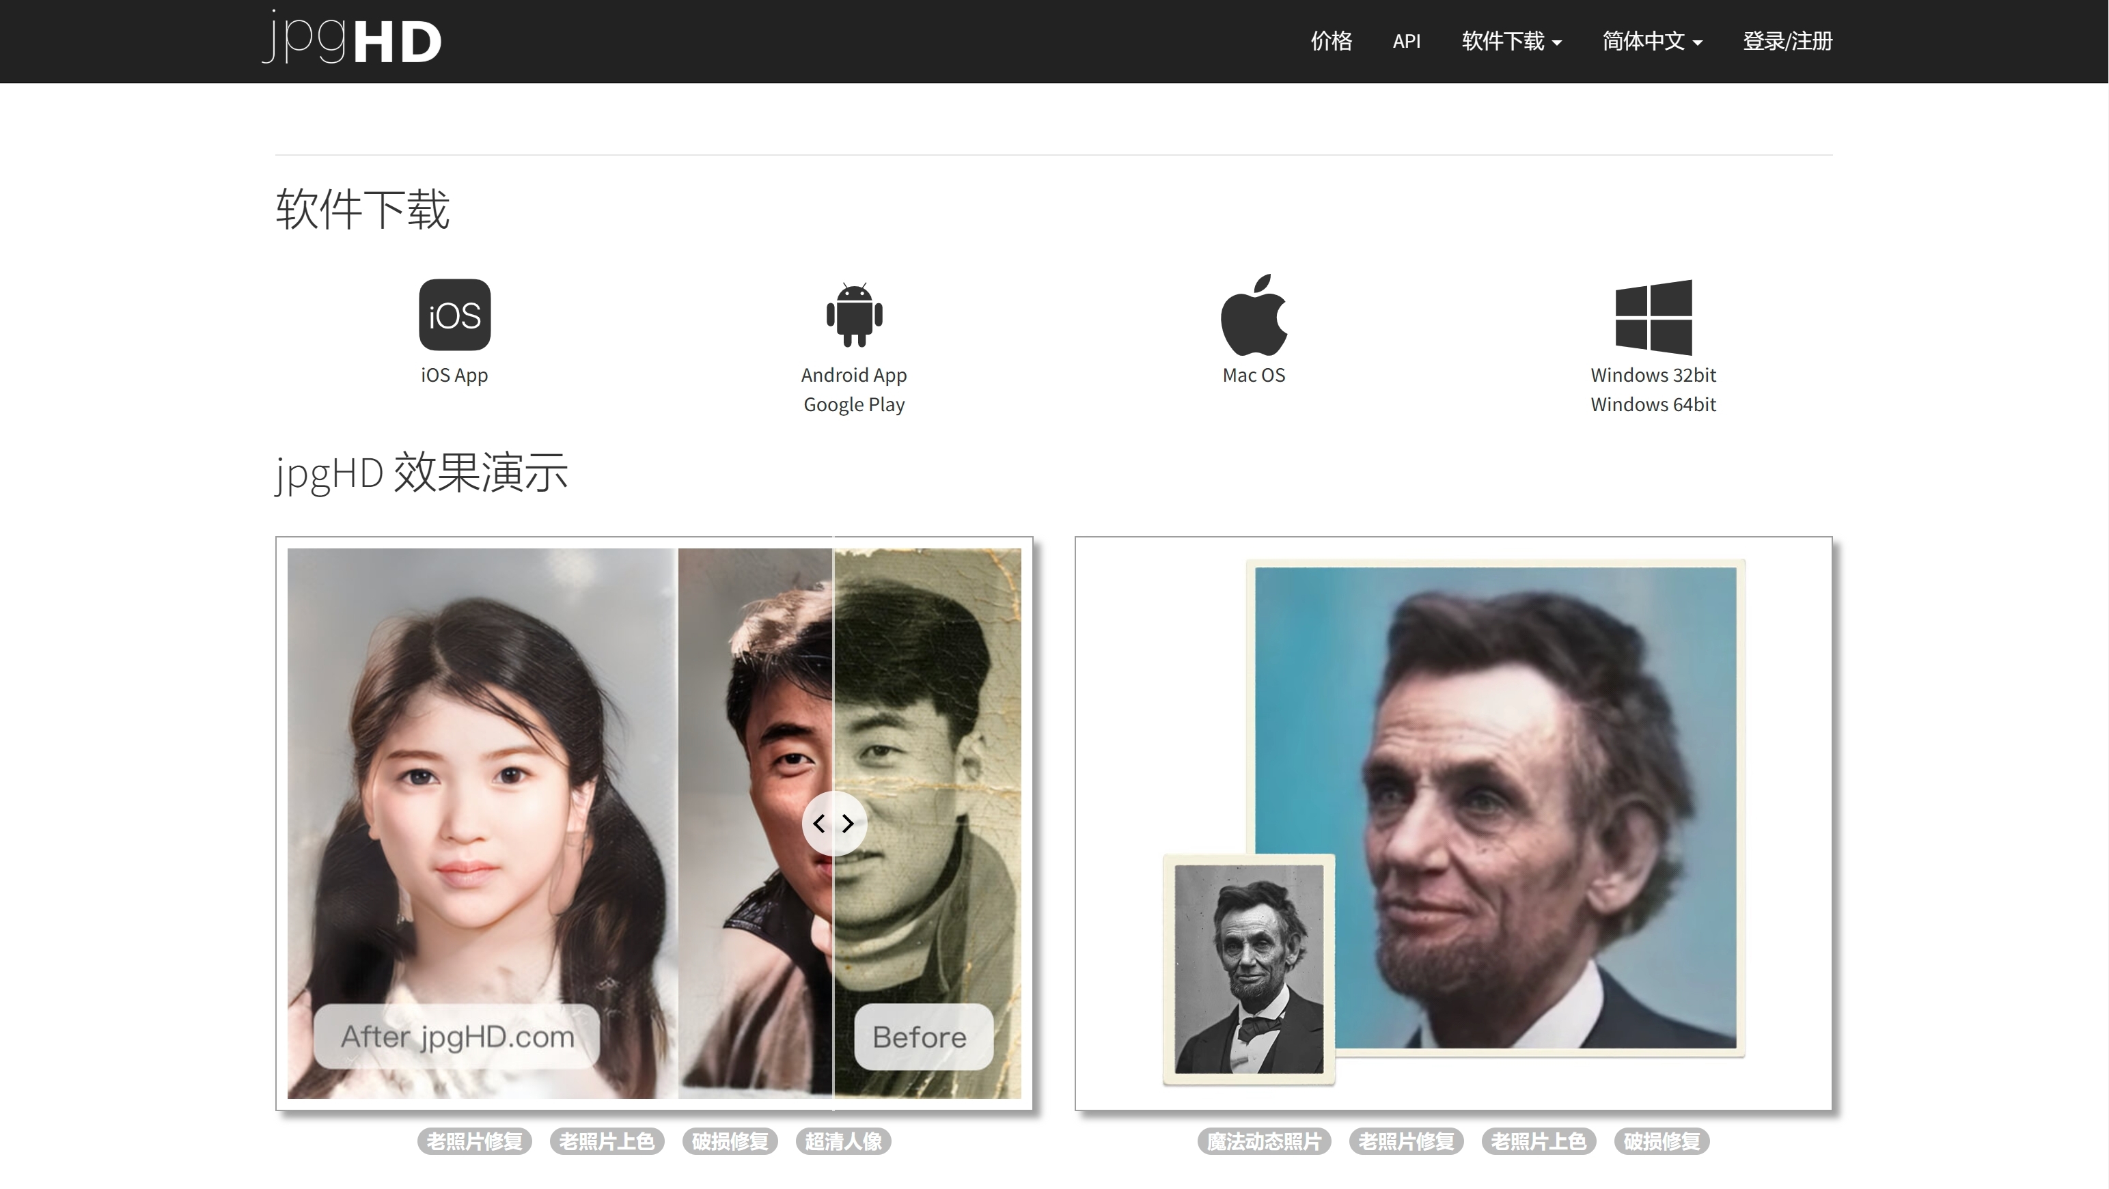
Task: Click the colorized Lincoln portrait
Action: click(x=1495, y=807)
